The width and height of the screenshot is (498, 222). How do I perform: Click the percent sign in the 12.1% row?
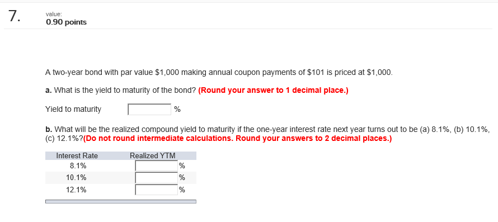tap(182, 190)
